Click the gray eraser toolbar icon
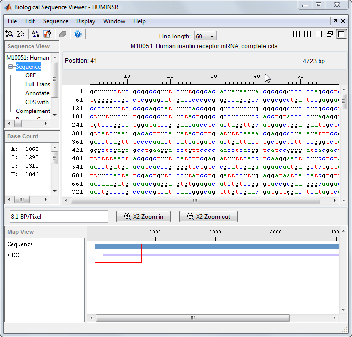352x337 pixels. coord(63,34)
